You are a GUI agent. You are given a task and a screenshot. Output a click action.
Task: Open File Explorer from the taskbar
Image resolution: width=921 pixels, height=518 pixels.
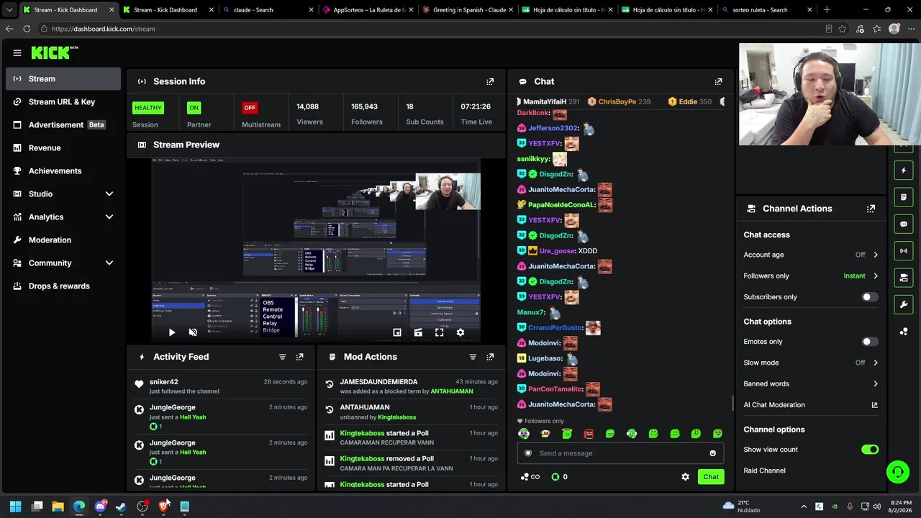click(x=58, y=506)
